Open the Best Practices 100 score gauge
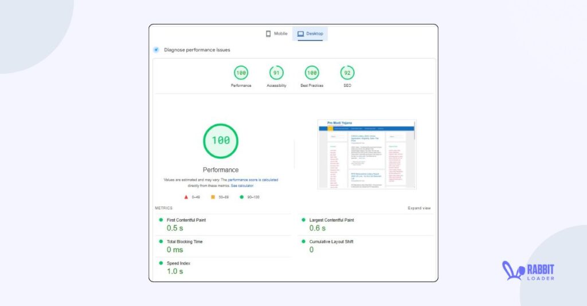587x306 pixels. (x=312, y=73)
